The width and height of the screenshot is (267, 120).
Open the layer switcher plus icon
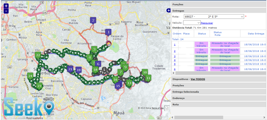pos(168,10)
